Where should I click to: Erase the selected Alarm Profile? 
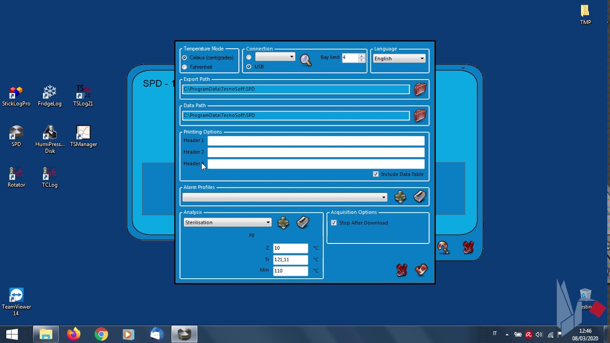click(419, 196)
